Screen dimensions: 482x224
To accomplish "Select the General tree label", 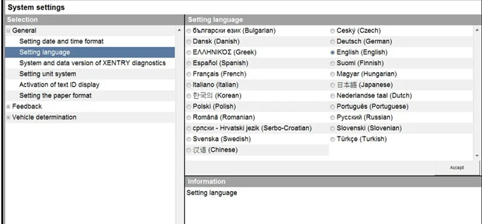I will pyautogui.click(x=24, y=31).
